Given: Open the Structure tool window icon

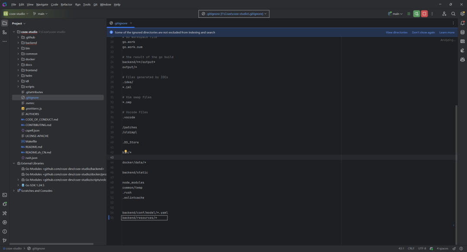Looking at the screenshot, I should (4, 32).
